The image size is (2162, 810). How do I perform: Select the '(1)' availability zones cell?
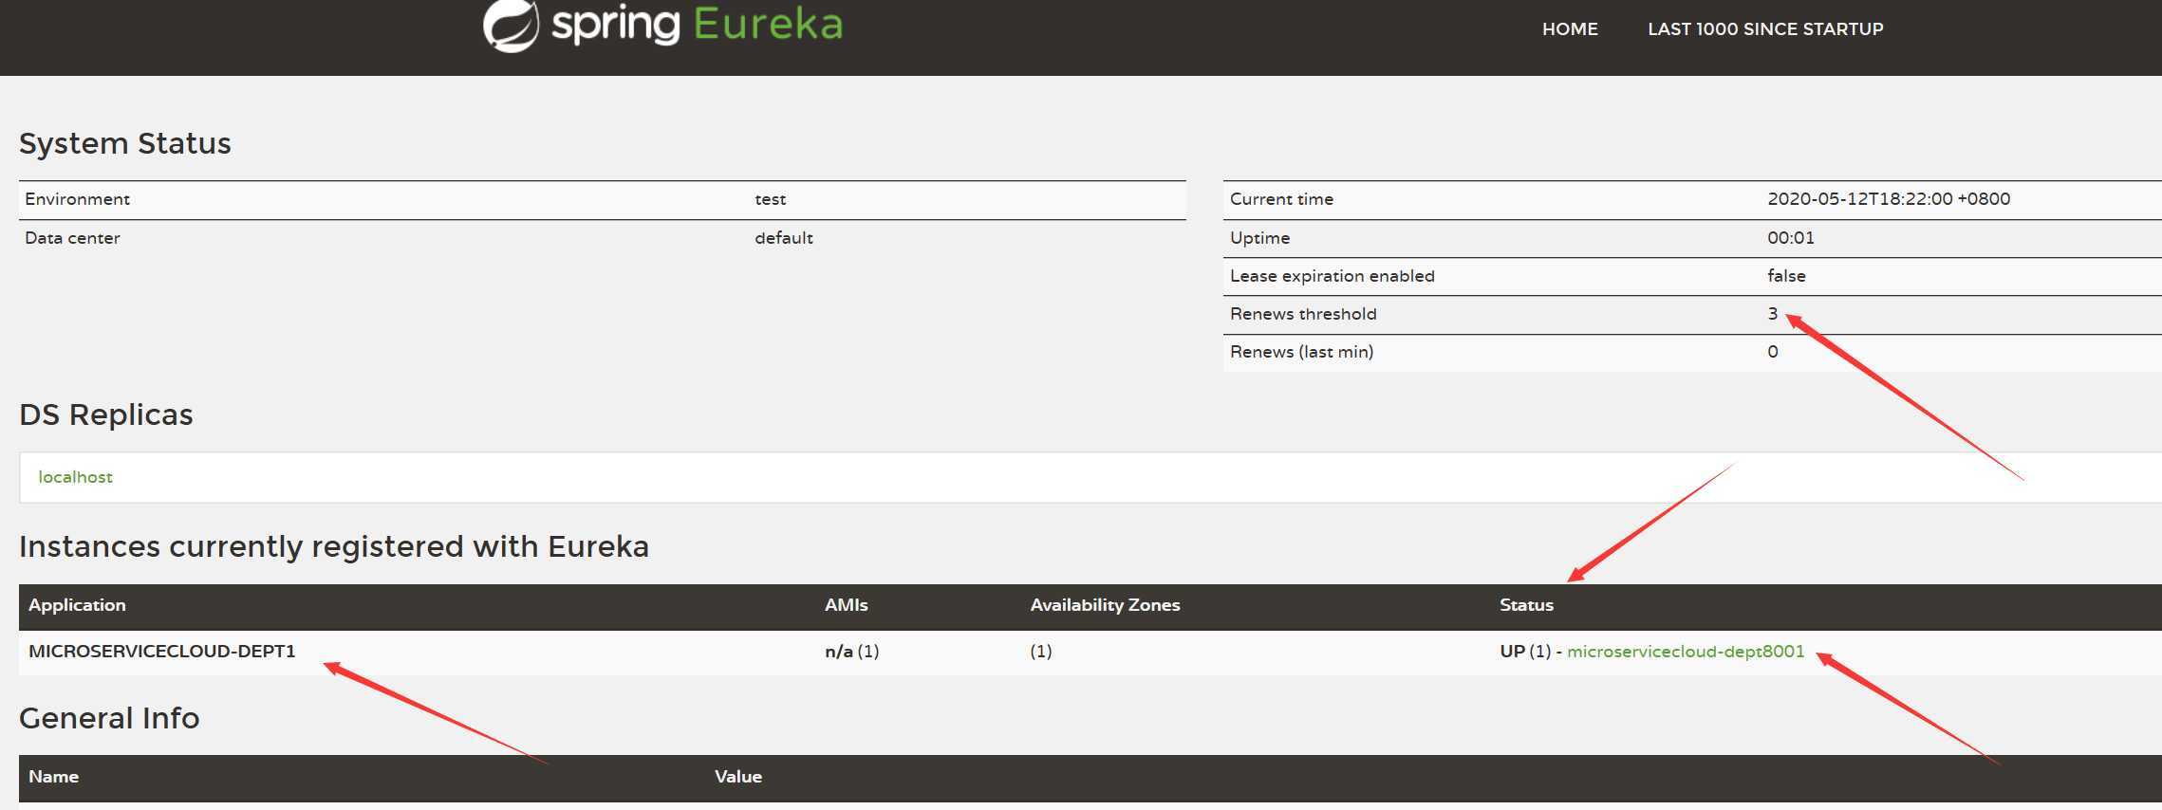click(1041, 652)
